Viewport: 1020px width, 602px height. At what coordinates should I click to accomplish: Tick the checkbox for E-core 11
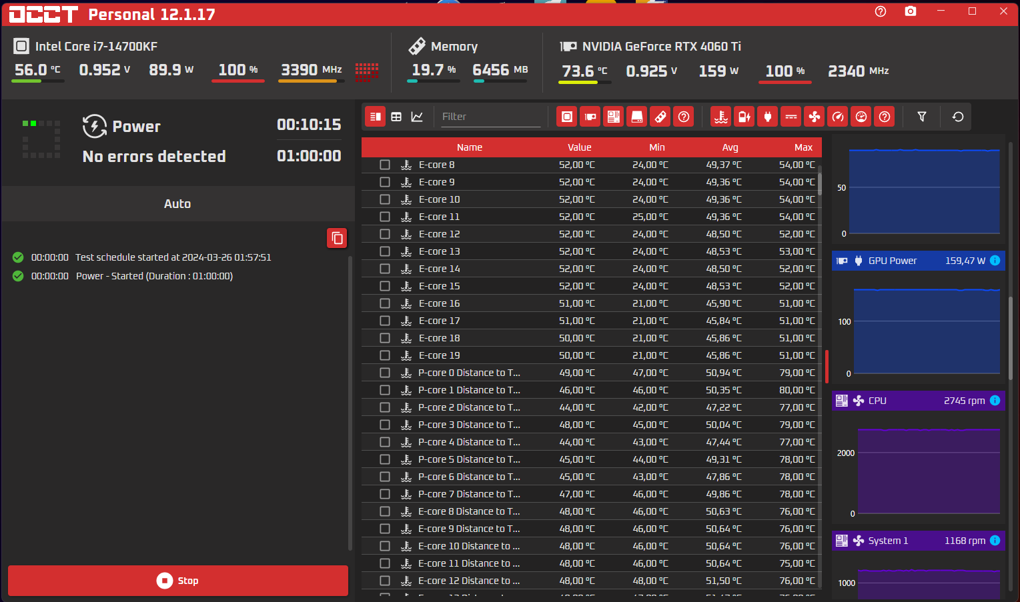[385, 217]
